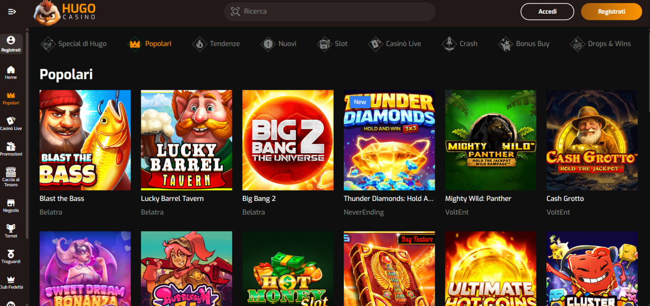Open Ultimate Hot Coins game thumbnail
Viewport: 650px width, 306px height.
[491, 268]
